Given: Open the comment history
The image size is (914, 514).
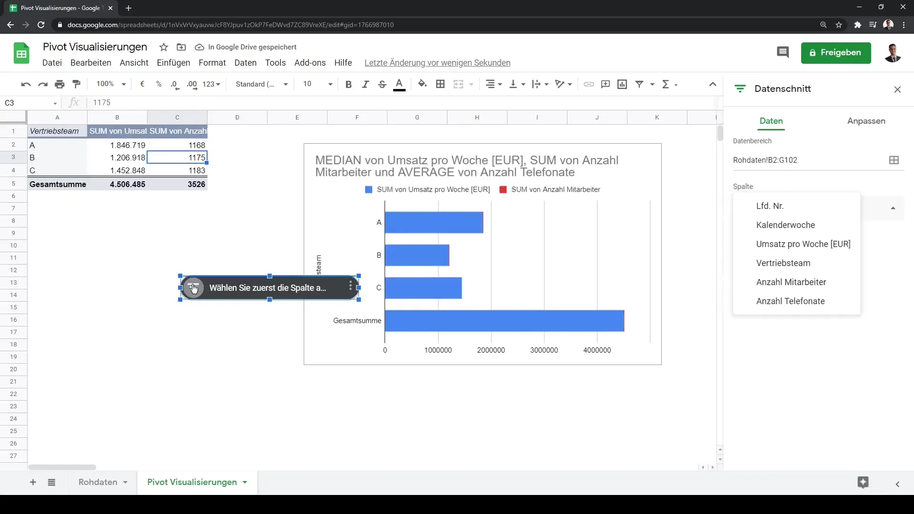Looking at the screenshot, I should pos(783,52).
